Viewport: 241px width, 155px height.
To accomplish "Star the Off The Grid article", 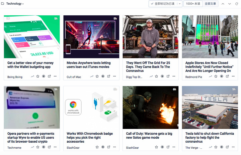I will pyautogui.click(x=156, y=76).
